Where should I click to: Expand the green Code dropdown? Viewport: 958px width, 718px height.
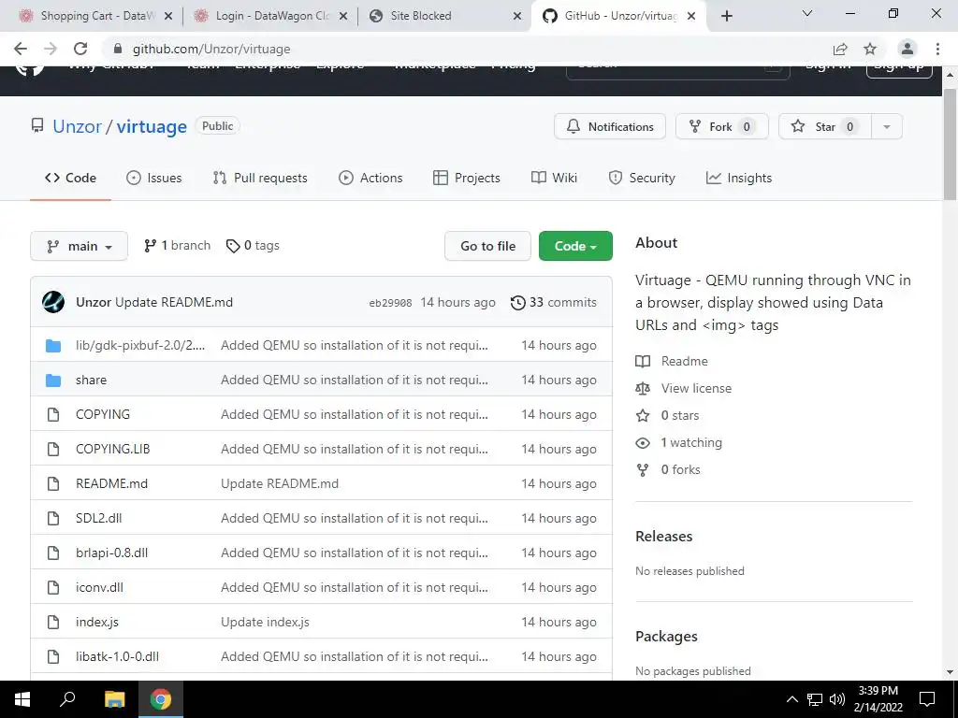[x=575, y=246]
